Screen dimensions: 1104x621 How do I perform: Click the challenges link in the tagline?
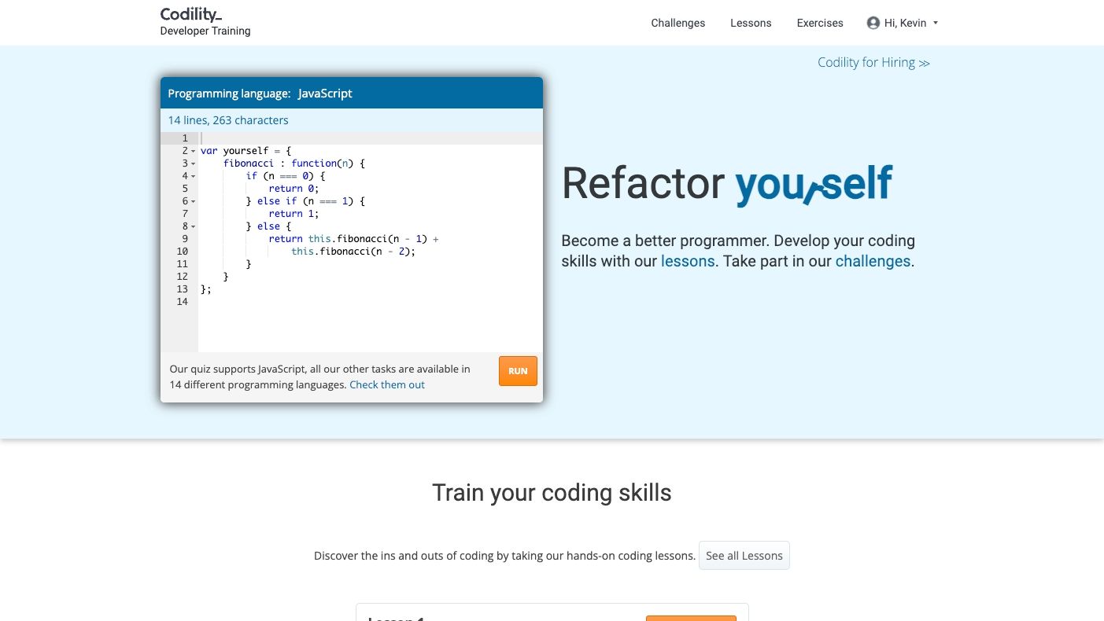click(872, 262)
